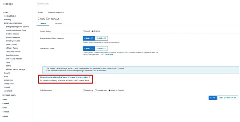The height and width of the screenshot is (122, 240).
Task: Expand the Email section in the sidebar
Action: pos(5,108)
